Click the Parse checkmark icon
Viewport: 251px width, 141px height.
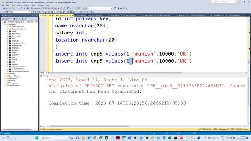pyautogui.click(x=46, y=12)
